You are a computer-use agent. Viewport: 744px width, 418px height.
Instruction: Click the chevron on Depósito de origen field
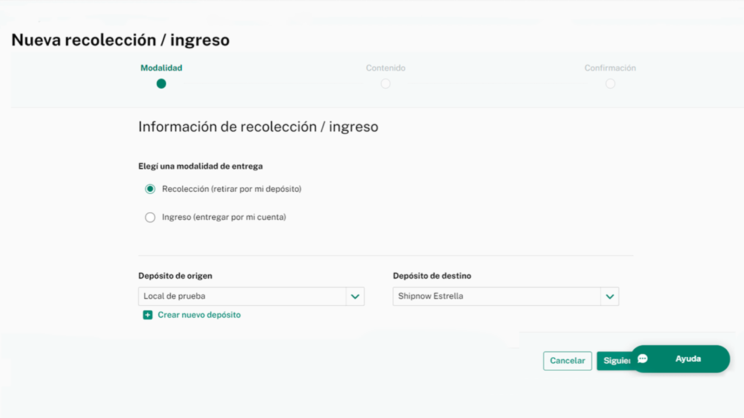click(x=355, y=296)
